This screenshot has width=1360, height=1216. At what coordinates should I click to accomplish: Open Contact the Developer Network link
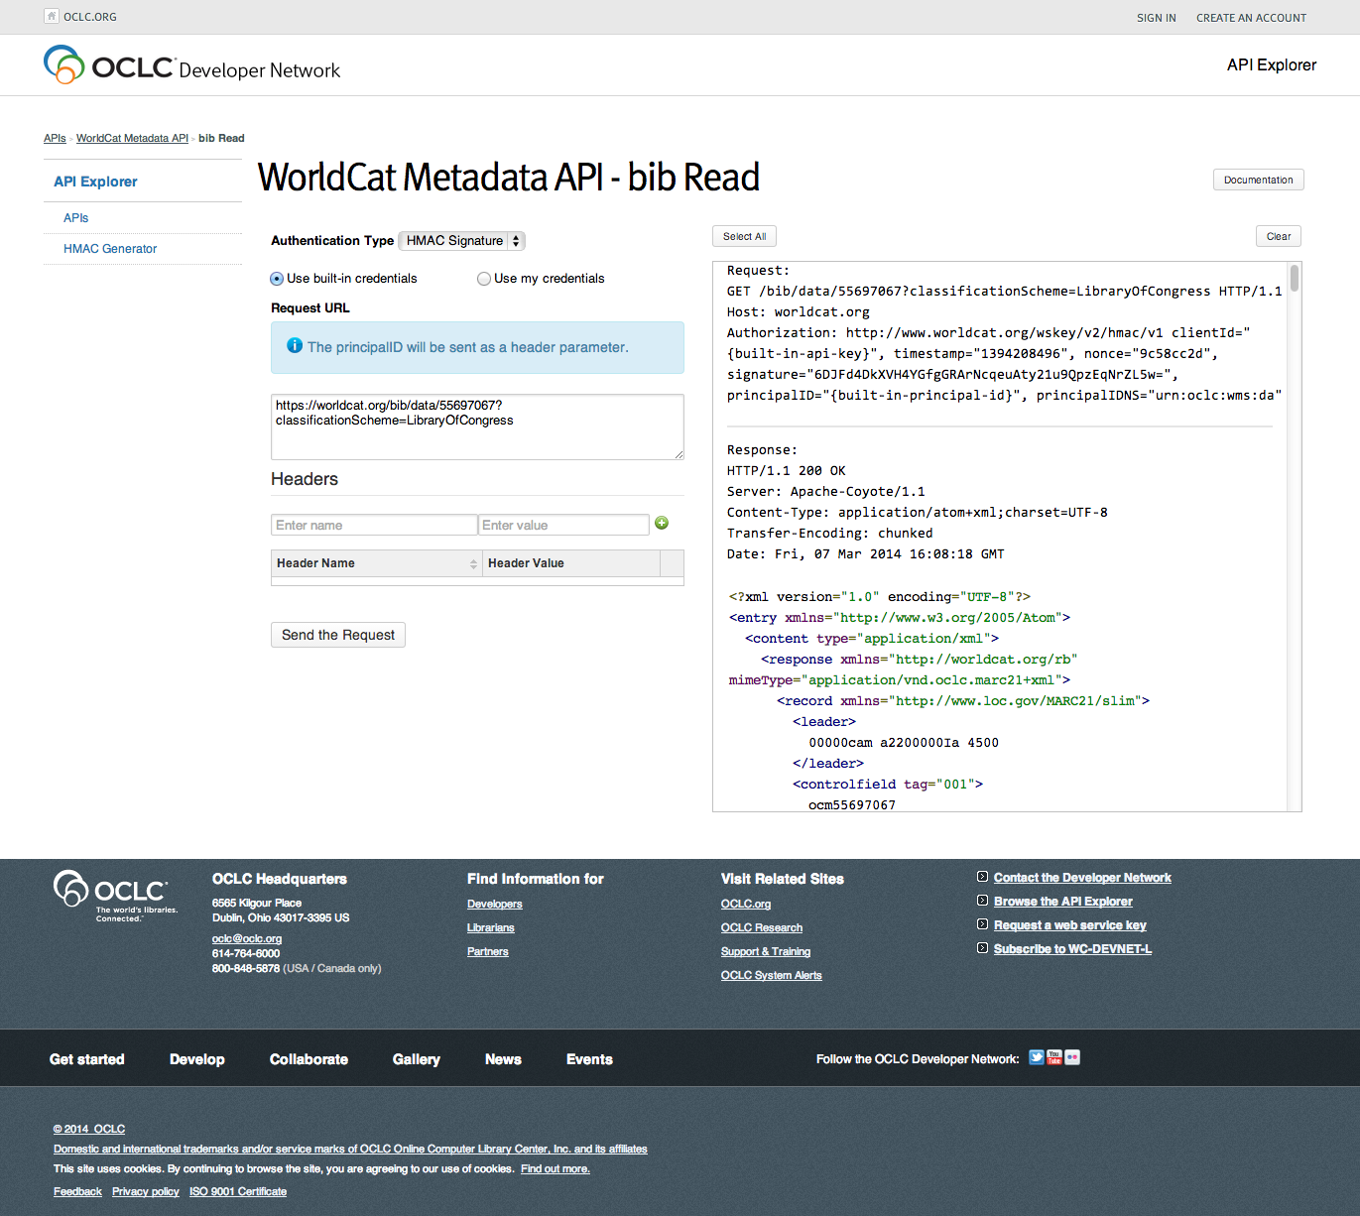click(x=1082, y=878)
